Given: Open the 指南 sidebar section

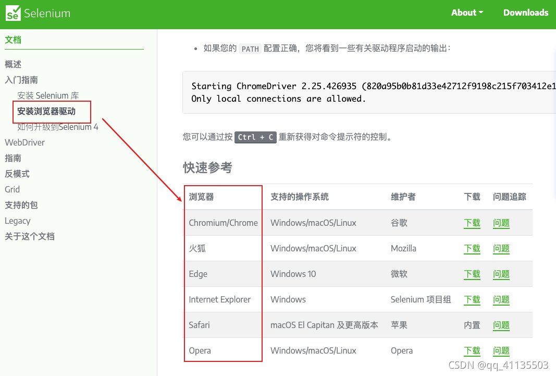Looking at the screenshot, I should 13,158.
